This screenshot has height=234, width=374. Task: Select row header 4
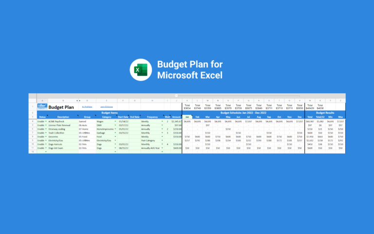(33, 121)
